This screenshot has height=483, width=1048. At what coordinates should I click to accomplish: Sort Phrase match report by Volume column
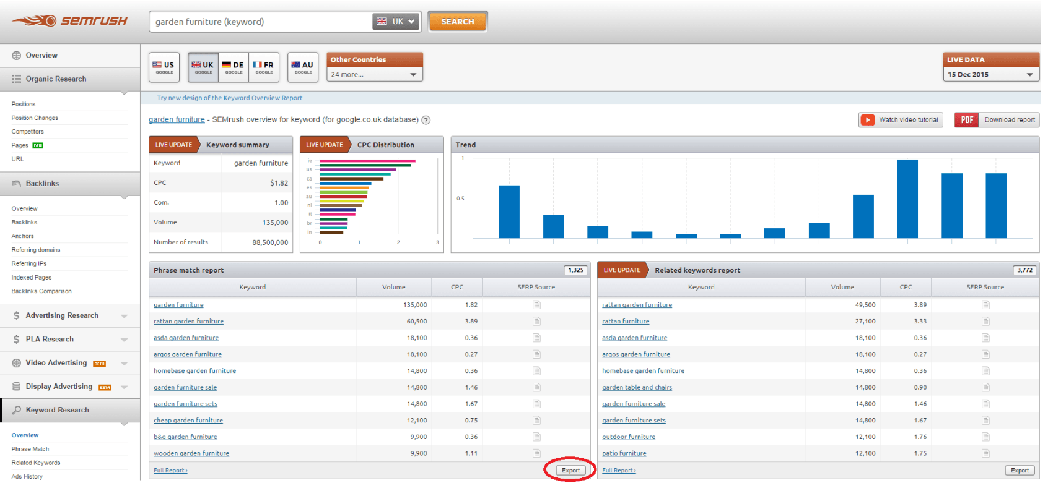pos(394,287)
